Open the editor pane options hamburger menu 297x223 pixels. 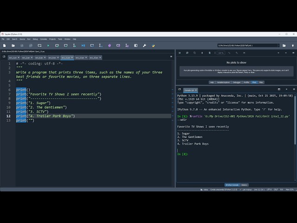tap(171, 57)
